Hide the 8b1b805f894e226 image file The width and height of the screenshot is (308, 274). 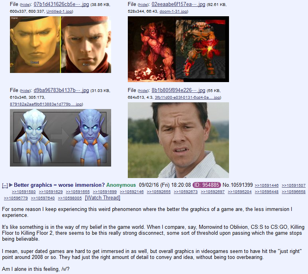pyautogui.click(x=143, y=91)
